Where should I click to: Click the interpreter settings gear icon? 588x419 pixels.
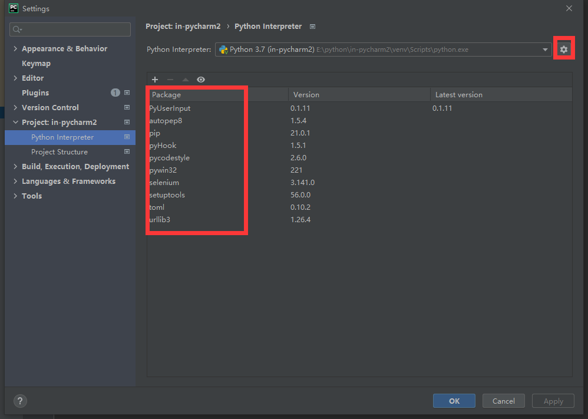tap(564, 49)
